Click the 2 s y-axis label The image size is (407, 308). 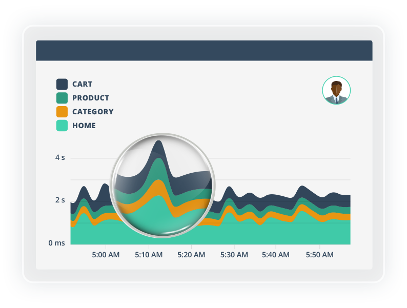60,200
